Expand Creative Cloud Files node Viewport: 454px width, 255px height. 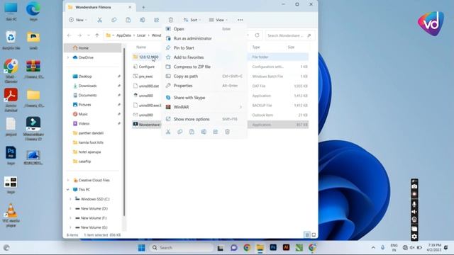(x=68, y=180)
